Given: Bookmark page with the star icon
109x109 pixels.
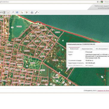Looking at the screenshot, I should (x=98, y=2).
